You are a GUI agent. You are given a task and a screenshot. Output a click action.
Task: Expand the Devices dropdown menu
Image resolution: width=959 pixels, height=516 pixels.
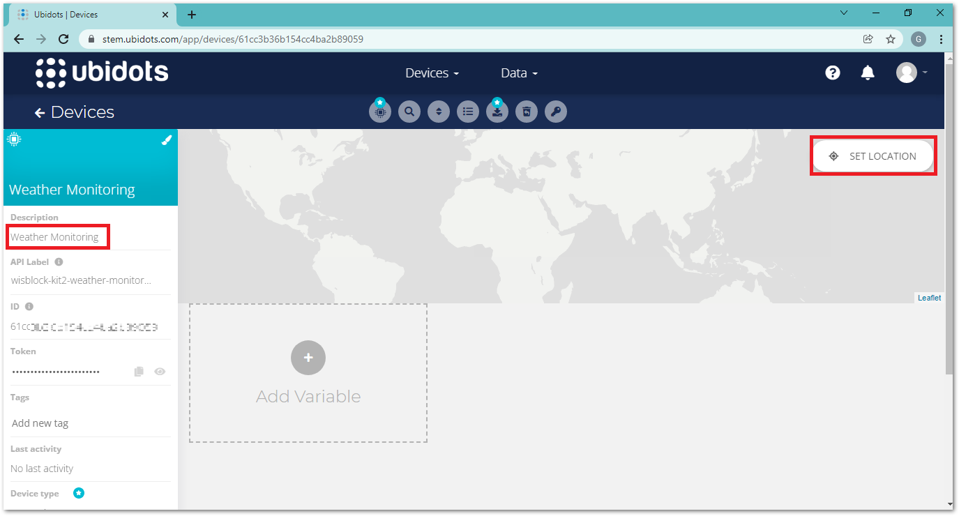(432, 73)
